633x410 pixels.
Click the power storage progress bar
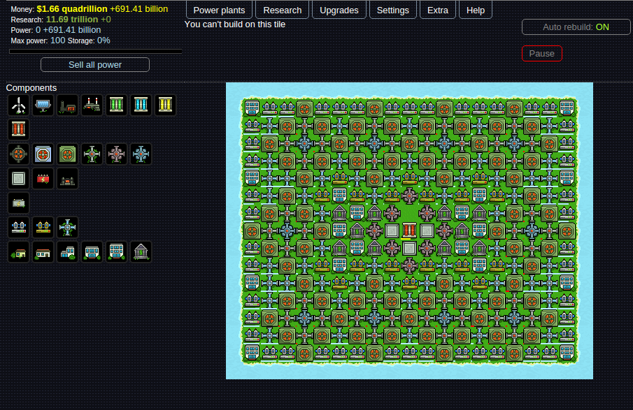(95, 51)
